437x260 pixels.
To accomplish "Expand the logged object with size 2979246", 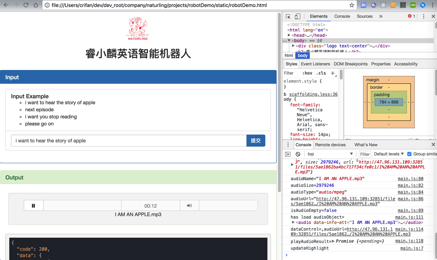I will point(292,165).
